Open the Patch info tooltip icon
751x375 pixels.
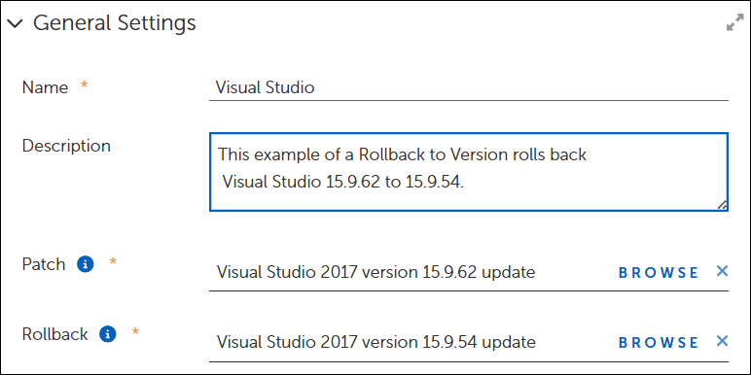(x=86, y=264)
